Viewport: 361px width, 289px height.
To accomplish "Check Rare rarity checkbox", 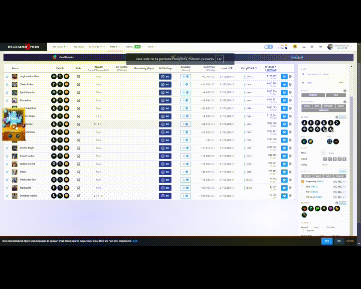I will pyautogui.click(x=303, y=192).
